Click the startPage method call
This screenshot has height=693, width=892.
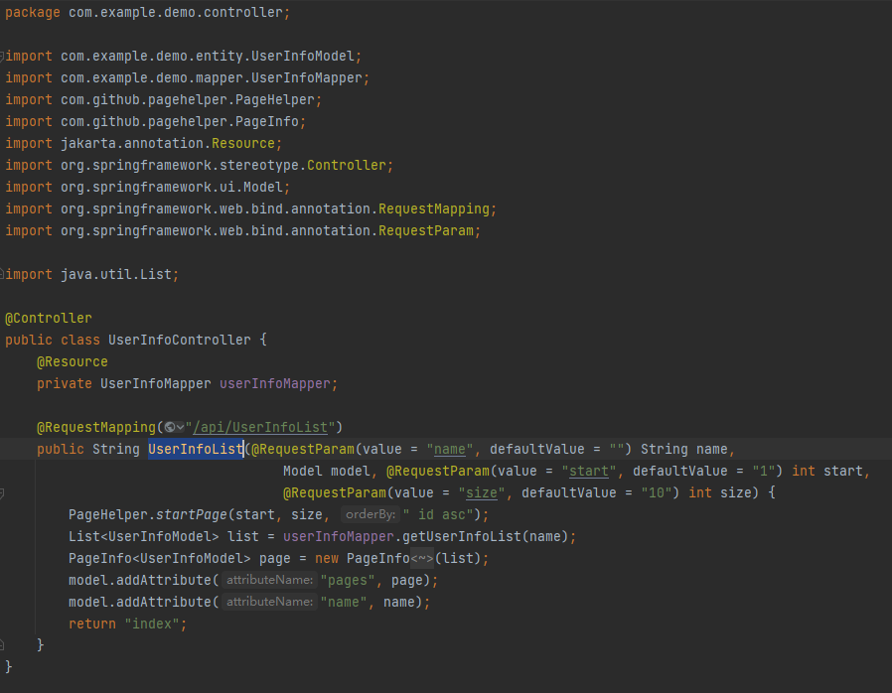191,515
